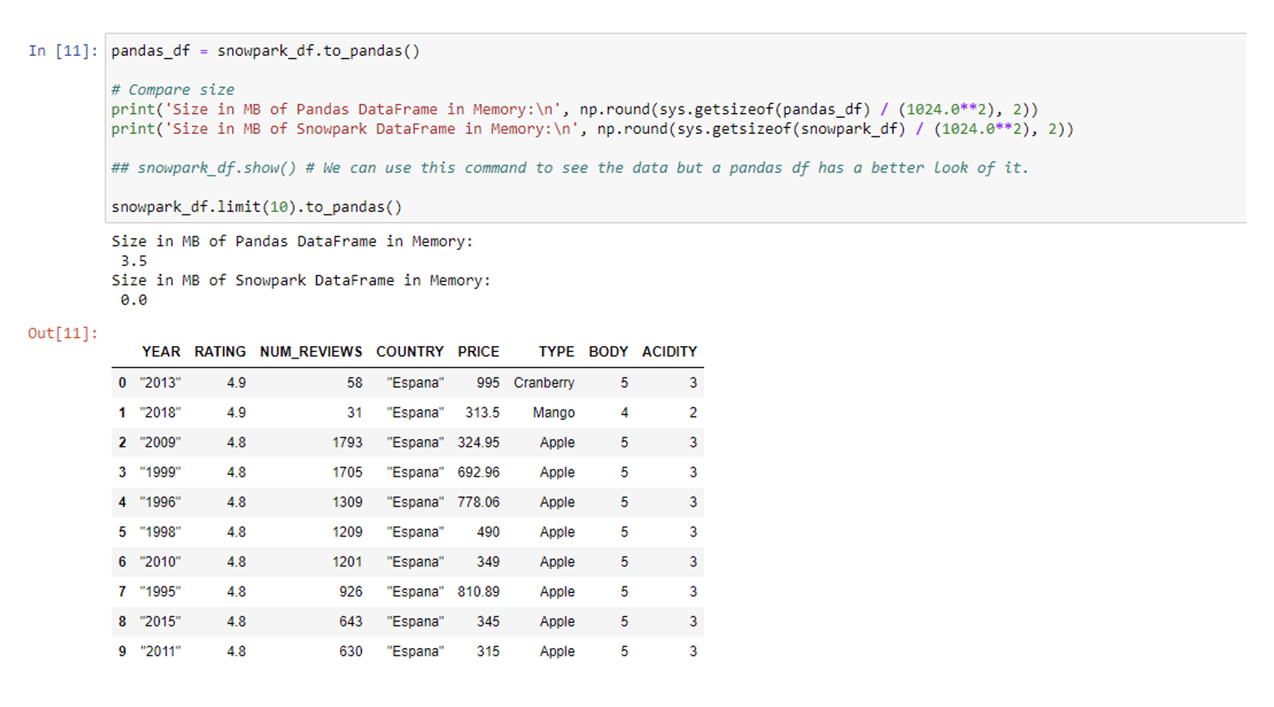This screenshot has height=707, width=1274.
Task: Click the NUM_REVIEWS cell 630
Action: pyautogui.click(x=351, y=652)
